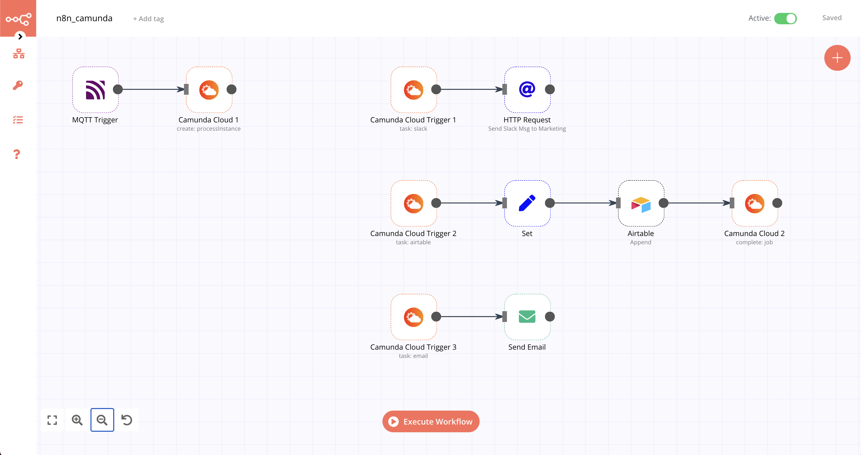
Task: Reset canvas zoom level
Action: 127,420
